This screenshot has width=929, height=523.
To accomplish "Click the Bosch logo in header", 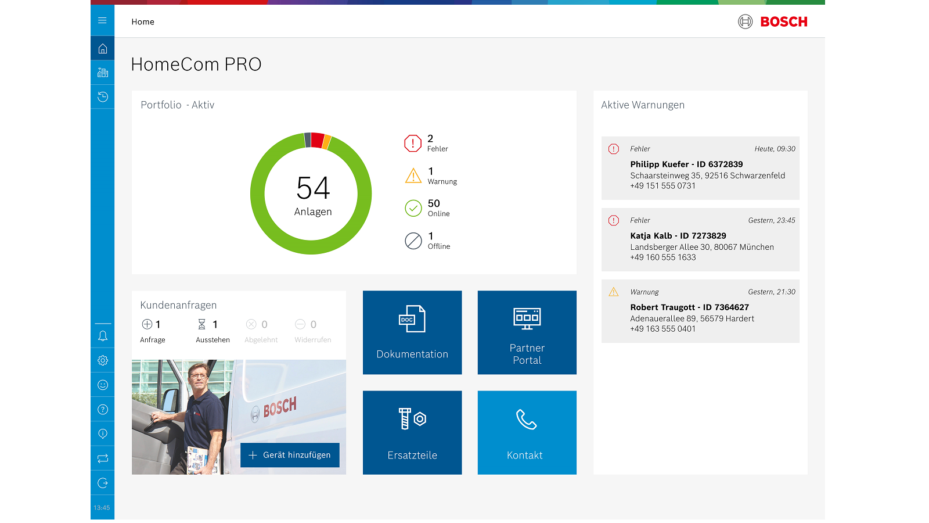I will 773,22.
